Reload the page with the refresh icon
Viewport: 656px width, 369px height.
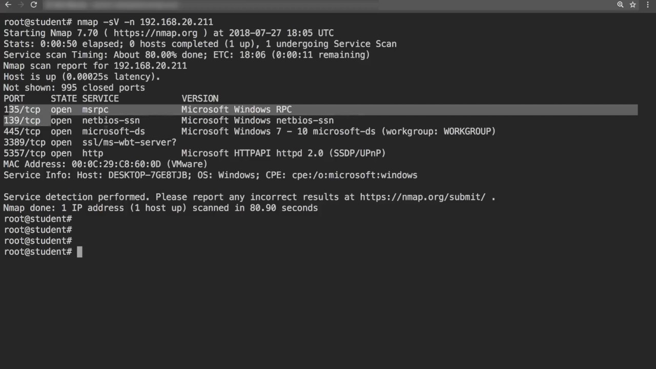pyautogui.click(x=34, y=5)
